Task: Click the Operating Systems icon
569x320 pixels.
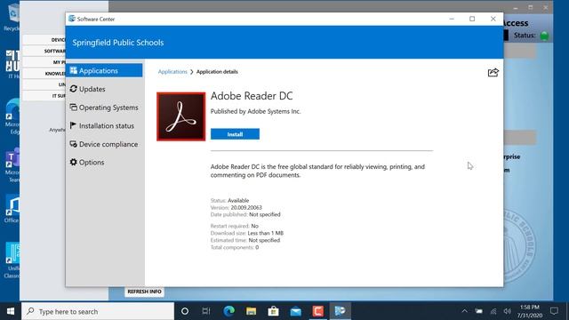Action: point(73,108)
